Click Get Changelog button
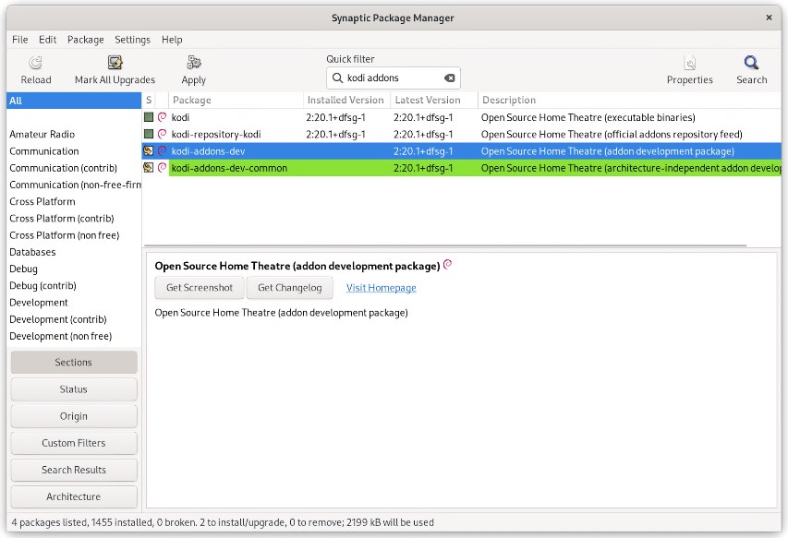 coord(289,288)
